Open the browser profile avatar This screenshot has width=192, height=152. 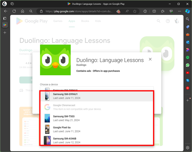(x=4, y=4)
